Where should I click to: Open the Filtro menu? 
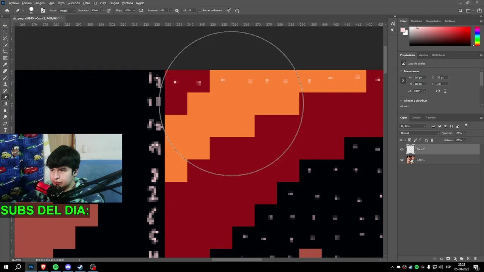tap(87, 3)
